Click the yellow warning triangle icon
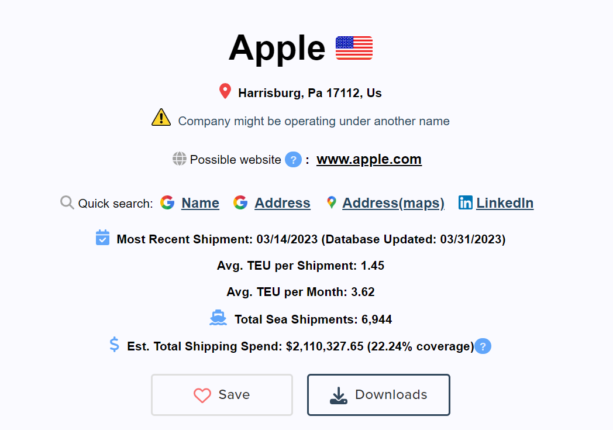 tap(161, 118)
